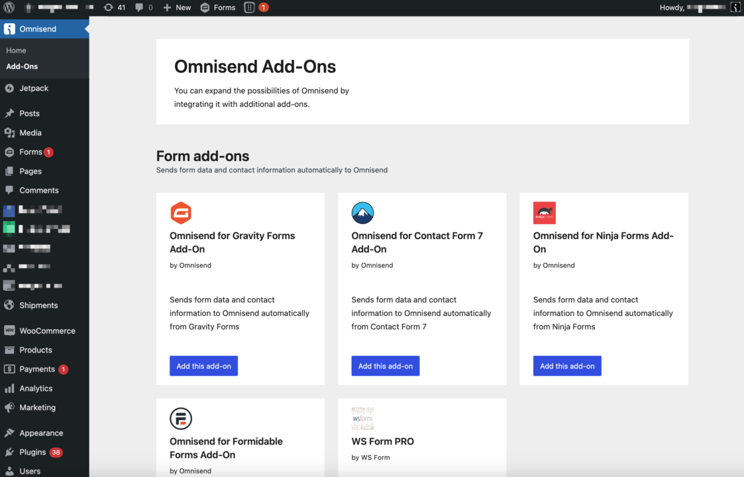Open Forms in the top admin bar
Screen dimensions: 744x477
[x=218, y=7]
